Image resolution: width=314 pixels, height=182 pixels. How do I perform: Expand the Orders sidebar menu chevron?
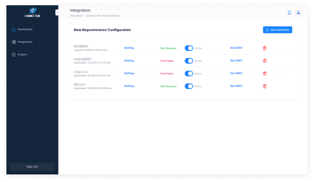point(52,55)
